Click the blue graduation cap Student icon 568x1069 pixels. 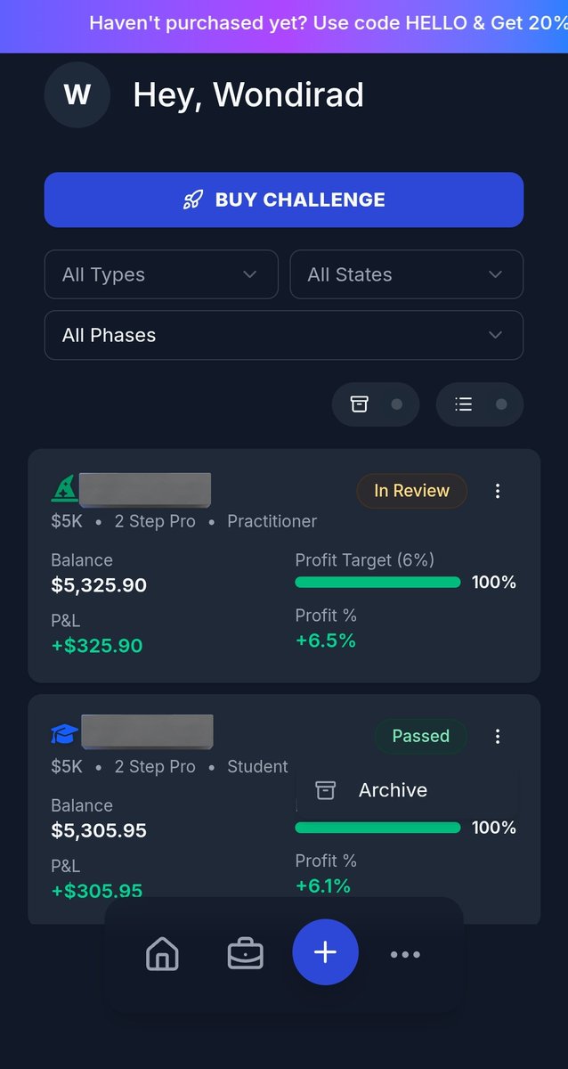click(x=64, y=734)
